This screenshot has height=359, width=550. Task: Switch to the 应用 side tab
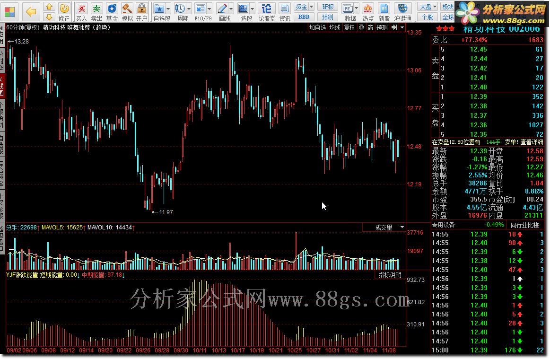pos(2,35)
